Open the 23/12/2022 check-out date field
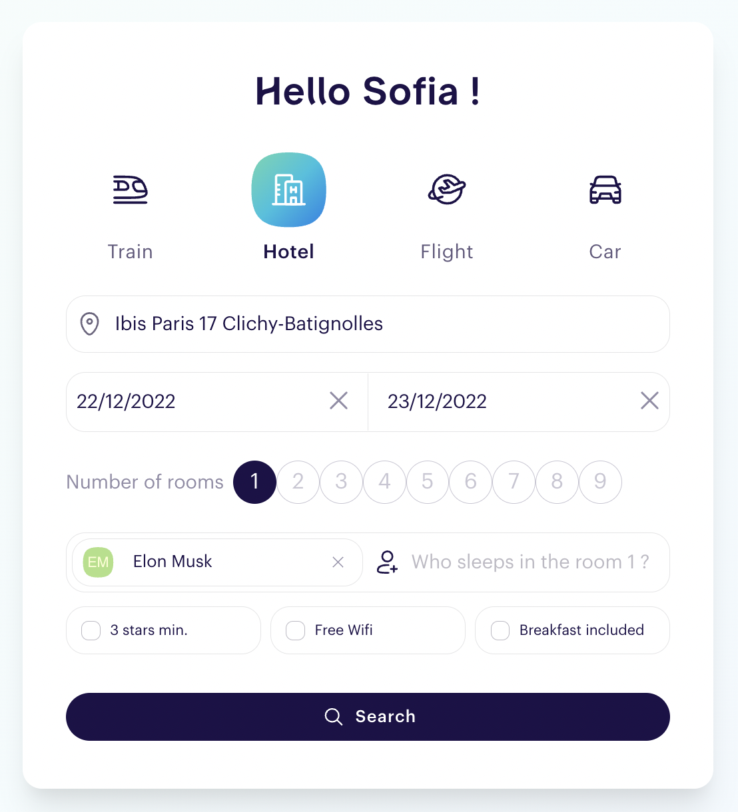 (506, 402)
